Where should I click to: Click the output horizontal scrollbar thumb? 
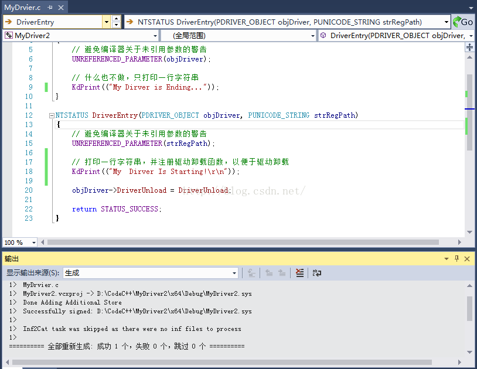click(x=222, y=363)
